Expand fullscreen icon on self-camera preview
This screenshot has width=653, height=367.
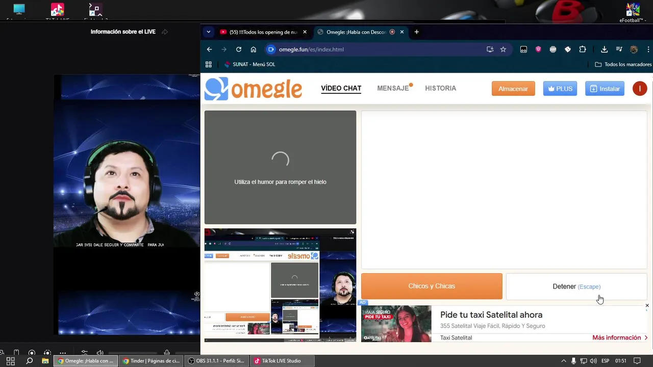tap(352, 232)
